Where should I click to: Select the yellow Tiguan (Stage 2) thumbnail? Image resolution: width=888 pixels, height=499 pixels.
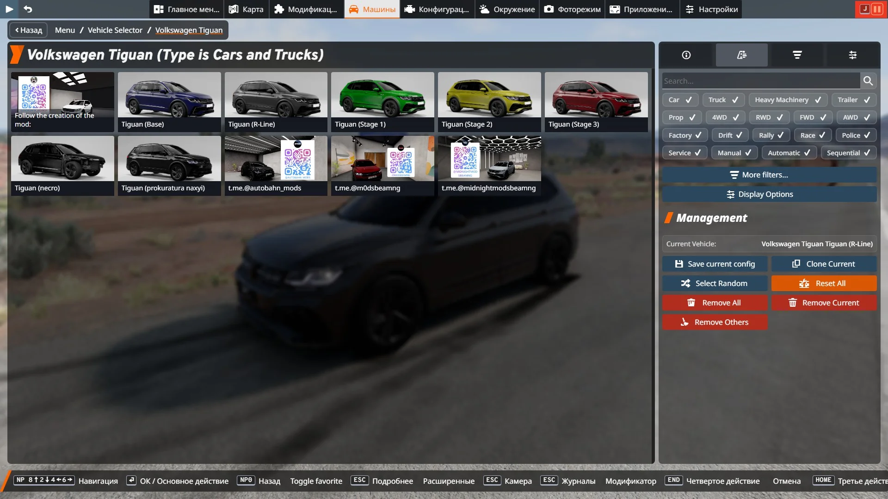489,102
